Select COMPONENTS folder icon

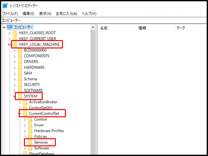[20, 56]
